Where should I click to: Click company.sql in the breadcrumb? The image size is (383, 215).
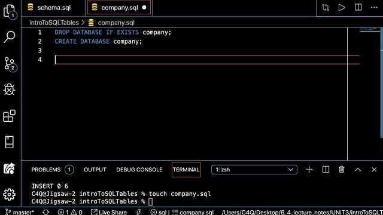point(116,23)
